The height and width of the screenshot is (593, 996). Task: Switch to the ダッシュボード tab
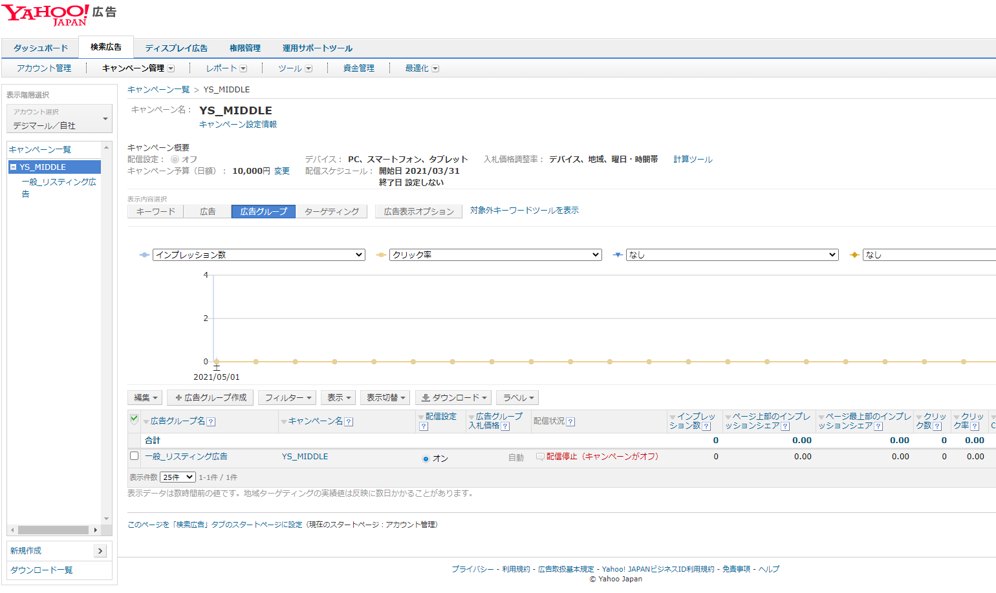(41, 48)
